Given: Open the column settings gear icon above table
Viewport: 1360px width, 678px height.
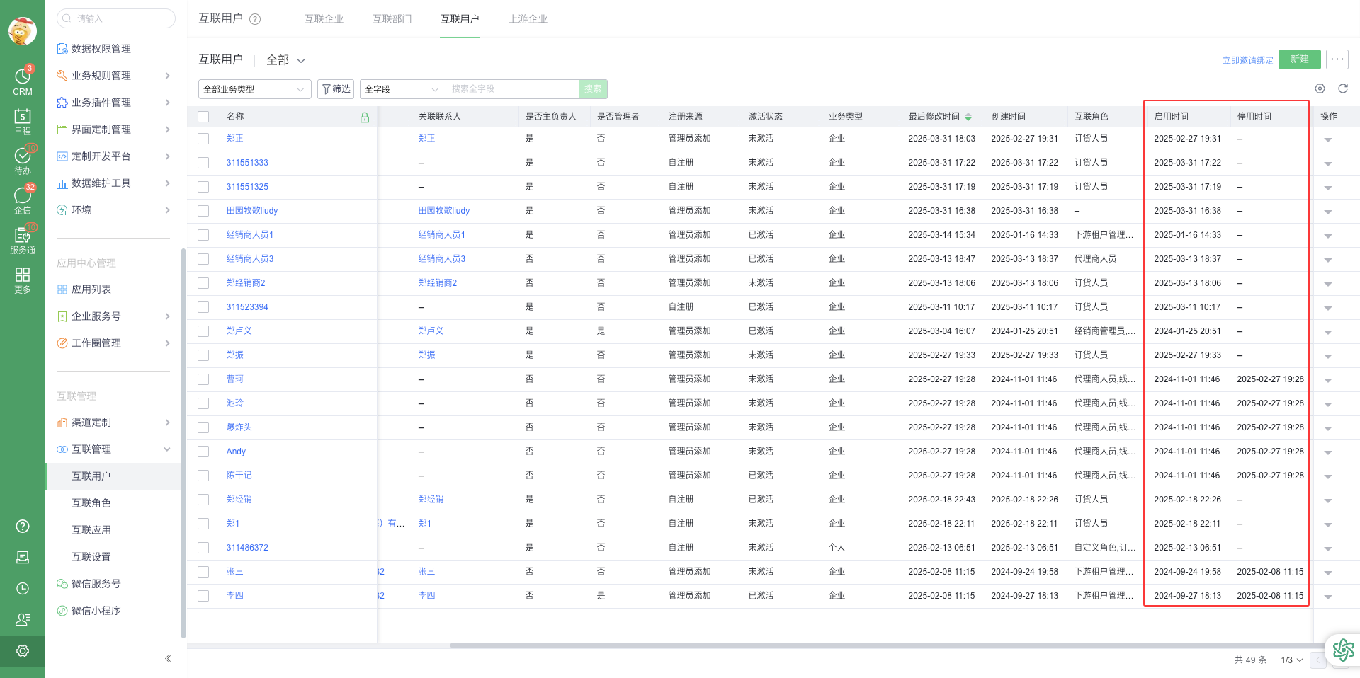Looking at the screenshot, I should (1320, 88).
